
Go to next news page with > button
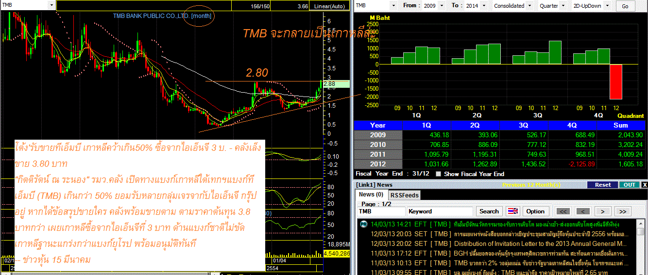[x=603, y=211]
